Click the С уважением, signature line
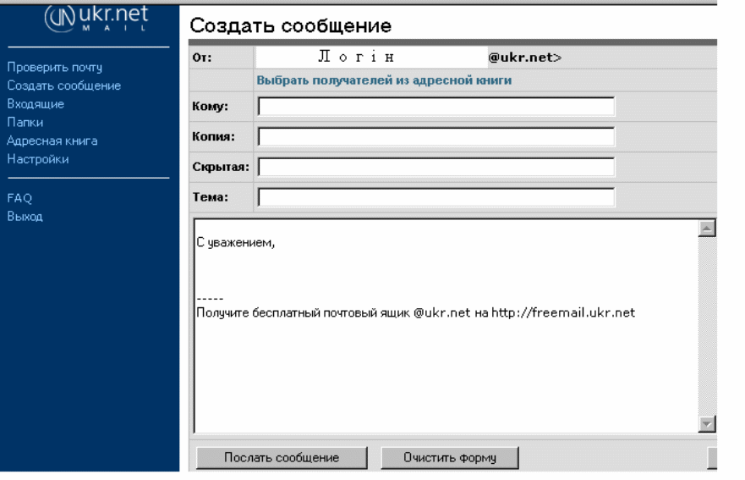The height and width of the screenshot is (480, 745). pos(236,243)
